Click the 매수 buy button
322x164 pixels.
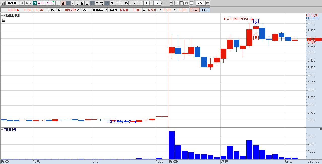195,10
